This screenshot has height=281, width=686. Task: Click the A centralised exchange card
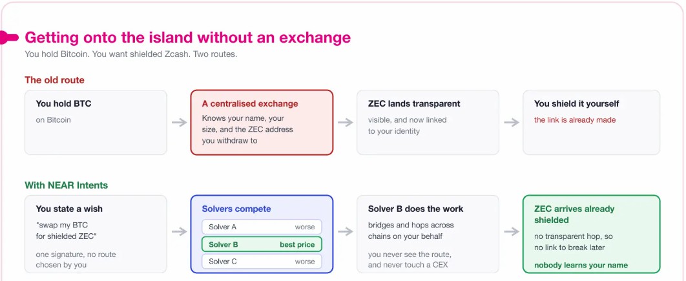click(x=262, y=123)
